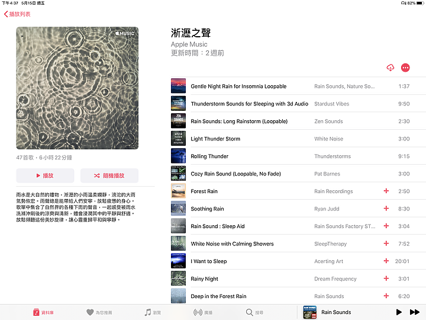Tap the red 播放 play button
The height and width of the screenshot is (320, 426).
(x=45, y=175)
